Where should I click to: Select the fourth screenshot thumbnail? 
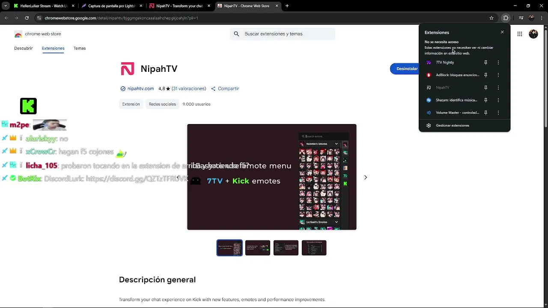314,248
